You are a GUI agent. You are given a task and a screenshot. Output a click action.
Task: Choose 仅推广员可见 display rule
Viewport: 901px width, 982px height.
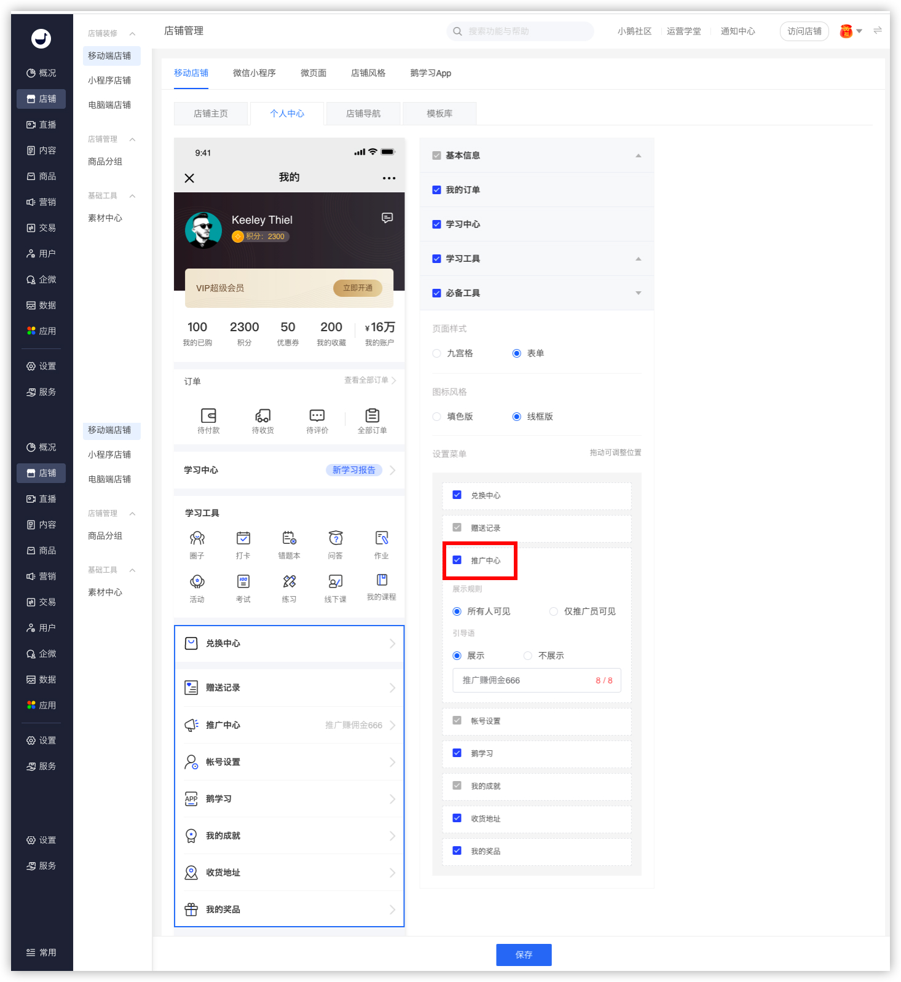click(x=554, y=611)
